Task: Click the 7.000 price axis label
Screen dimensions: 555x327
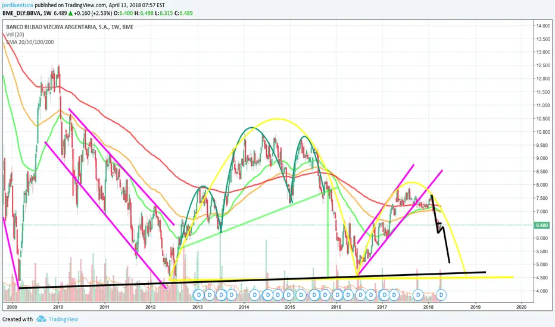Action: [543, 212]
